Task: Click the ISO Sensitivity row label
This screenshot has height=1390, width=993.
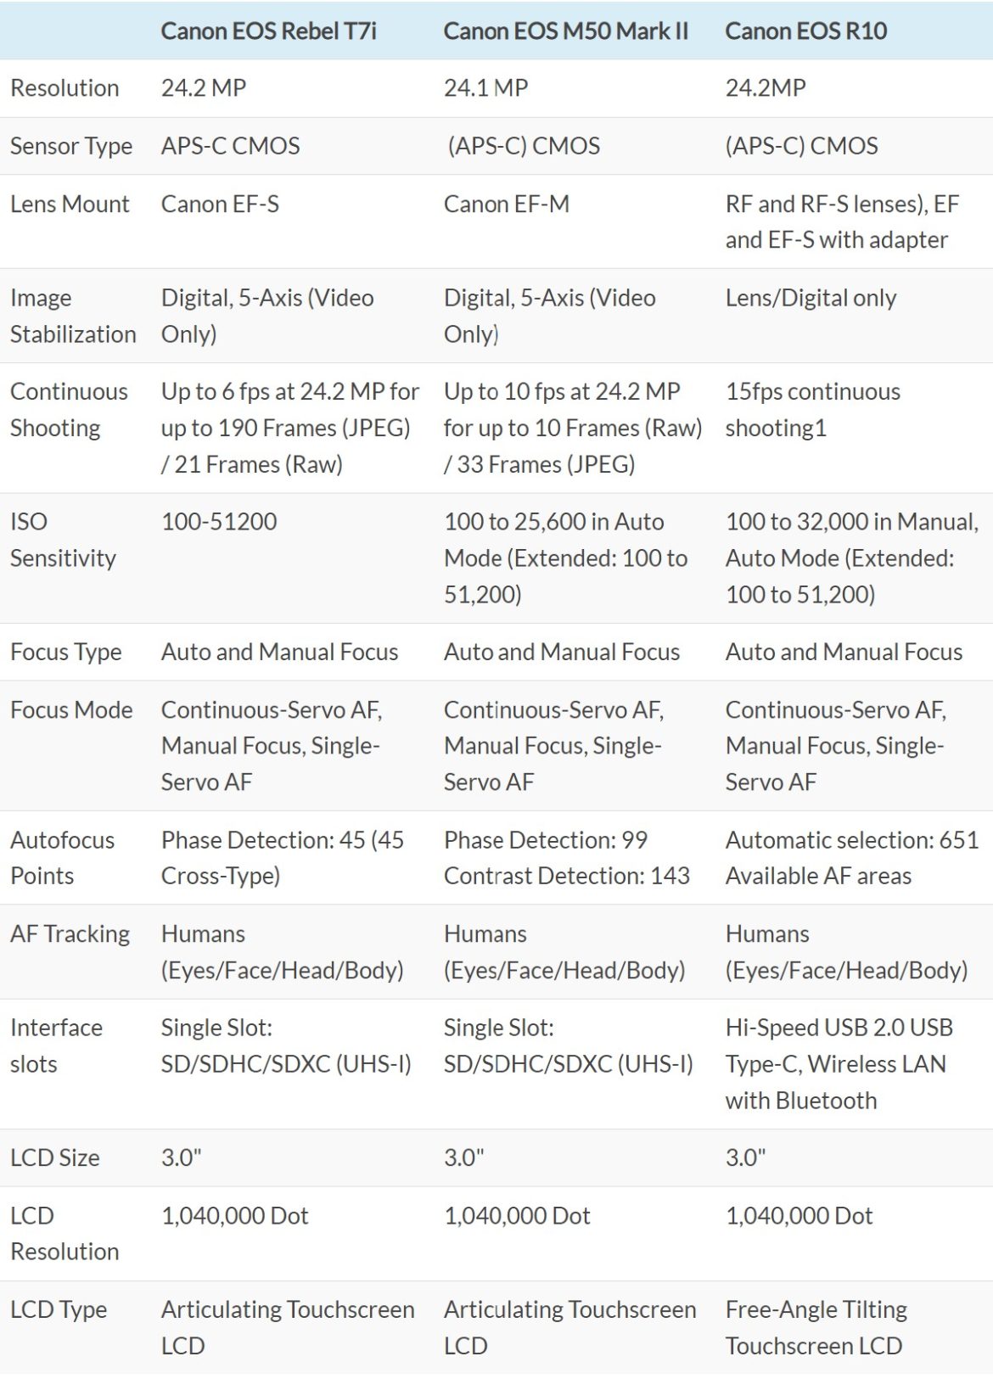Action: [63, 540]
